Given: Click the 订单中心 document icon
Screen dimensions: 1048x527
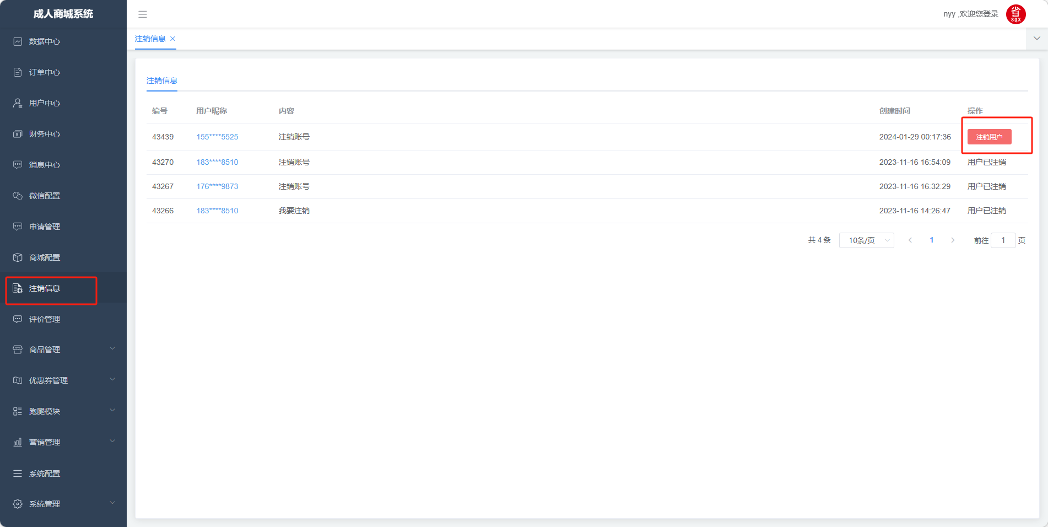Looking at the screenshot, I should click(x=18, y=72).
